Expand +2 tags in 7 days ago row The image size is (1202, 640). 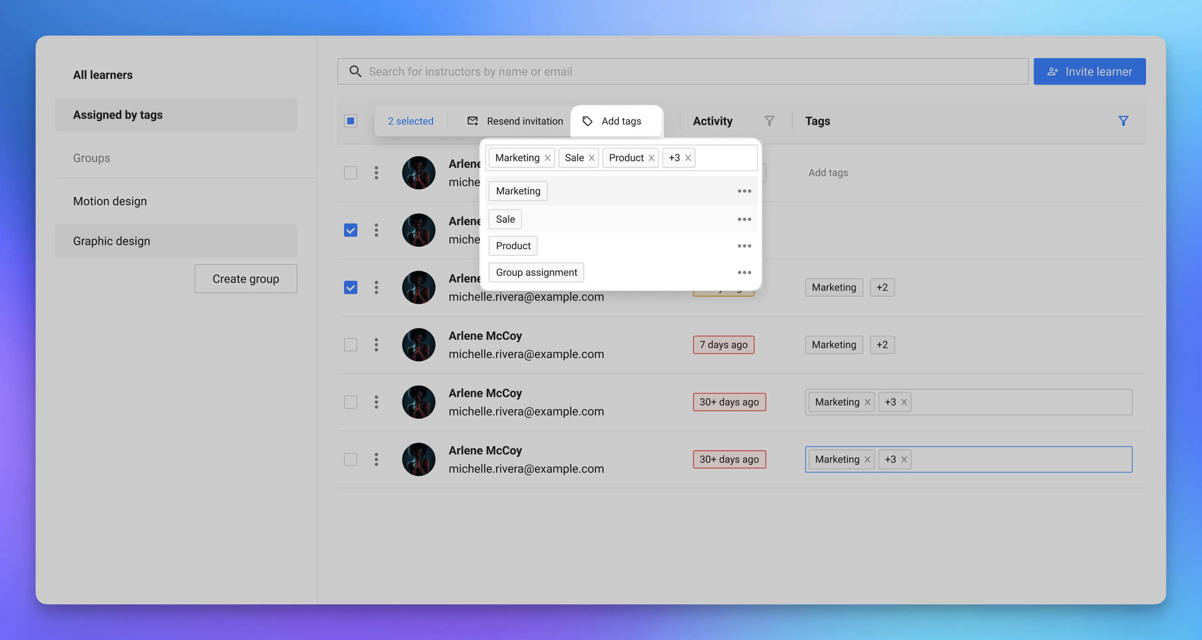click(x=882, y=345)
